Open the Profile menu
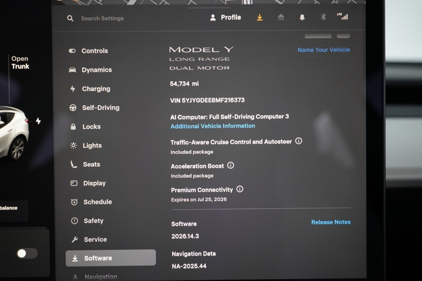422x281 pixels. coord(226,18)
